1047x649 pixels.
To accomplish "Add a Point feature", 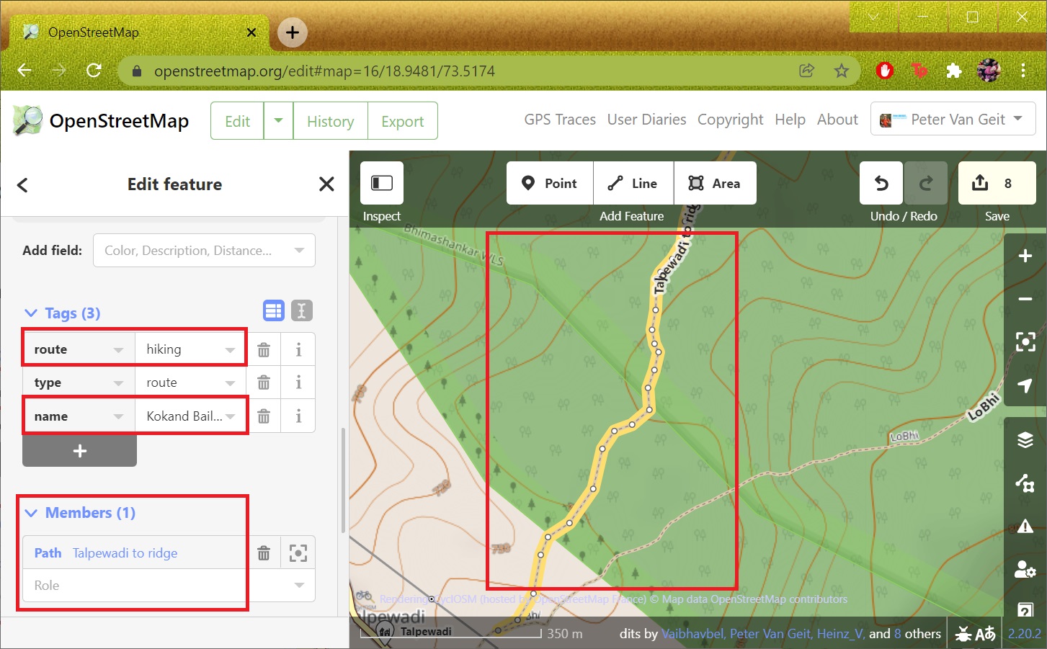I will pos(550,183).
